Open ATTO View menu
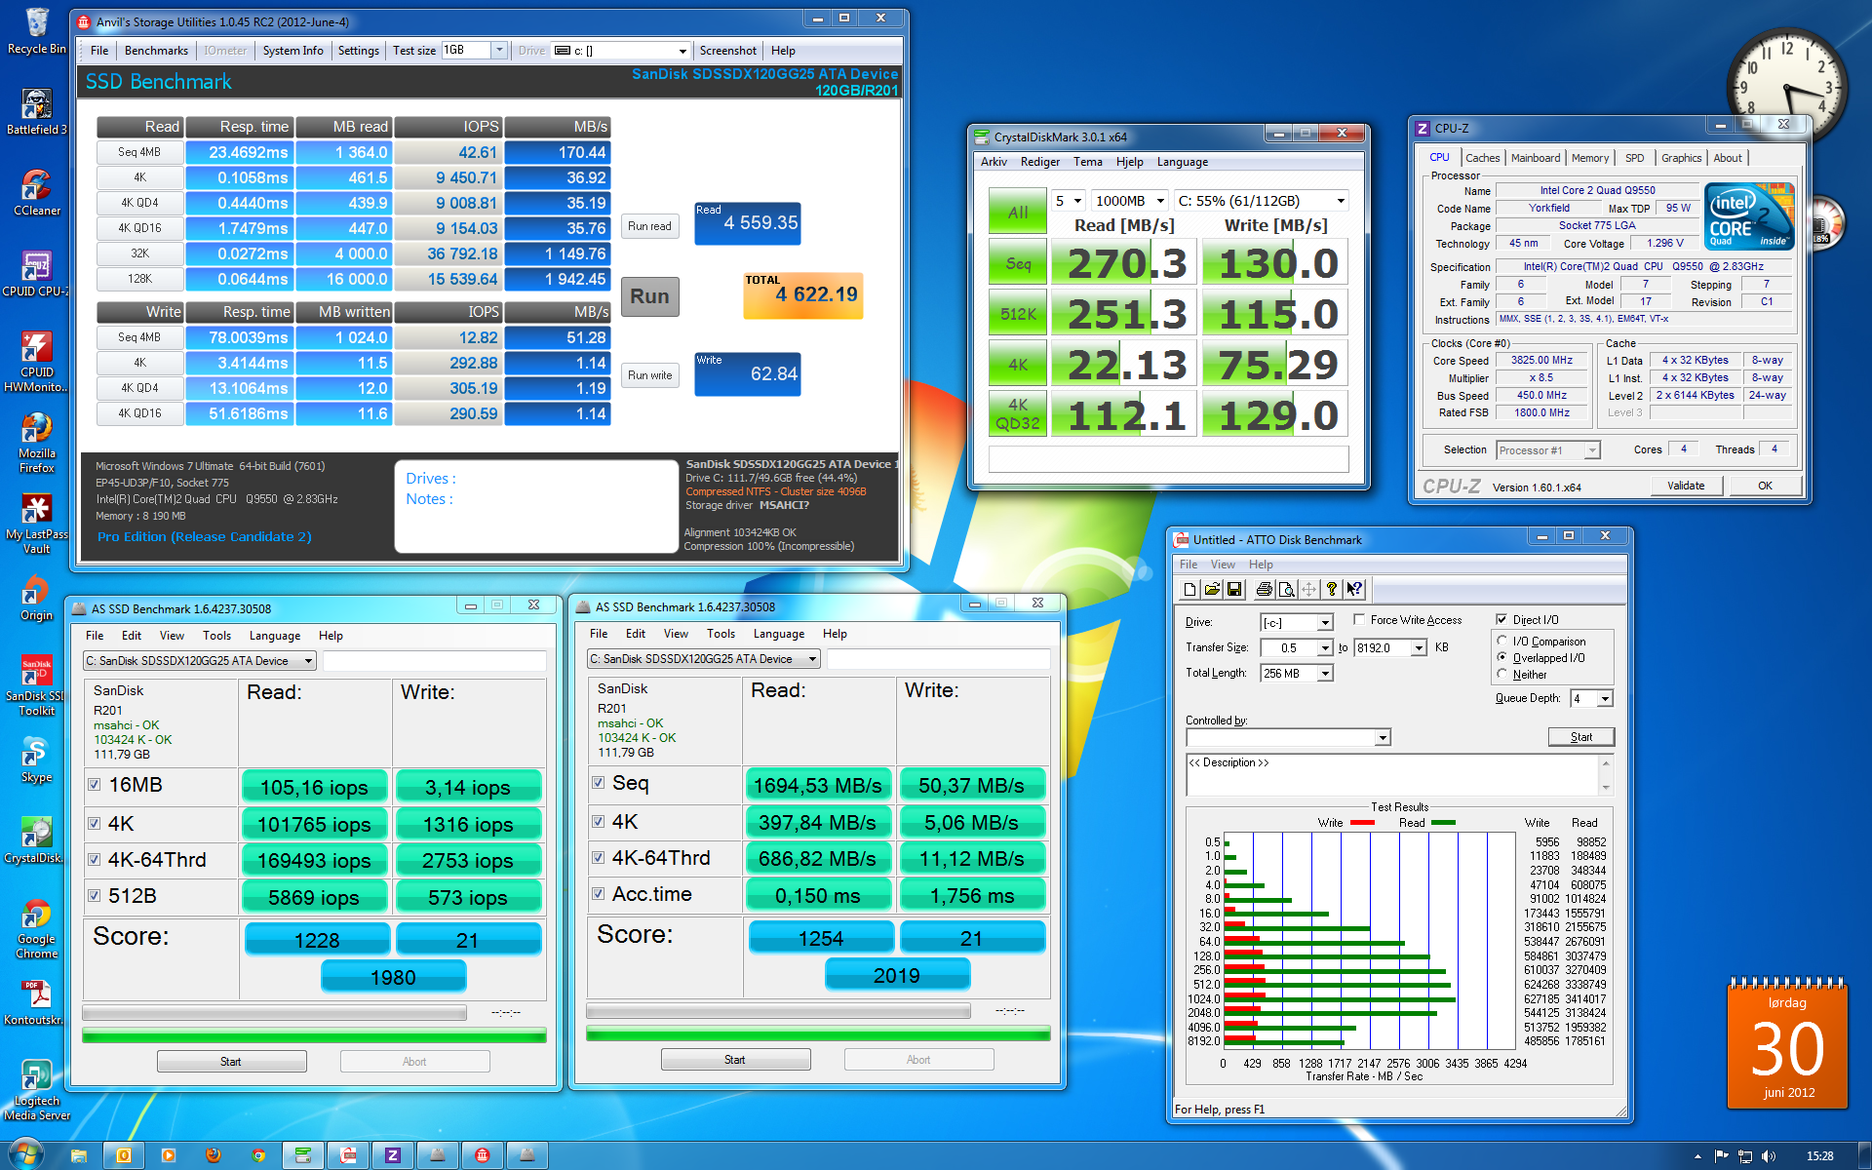The image size is (1872, 1170). pyautogui.click(x=1223, y=565)
